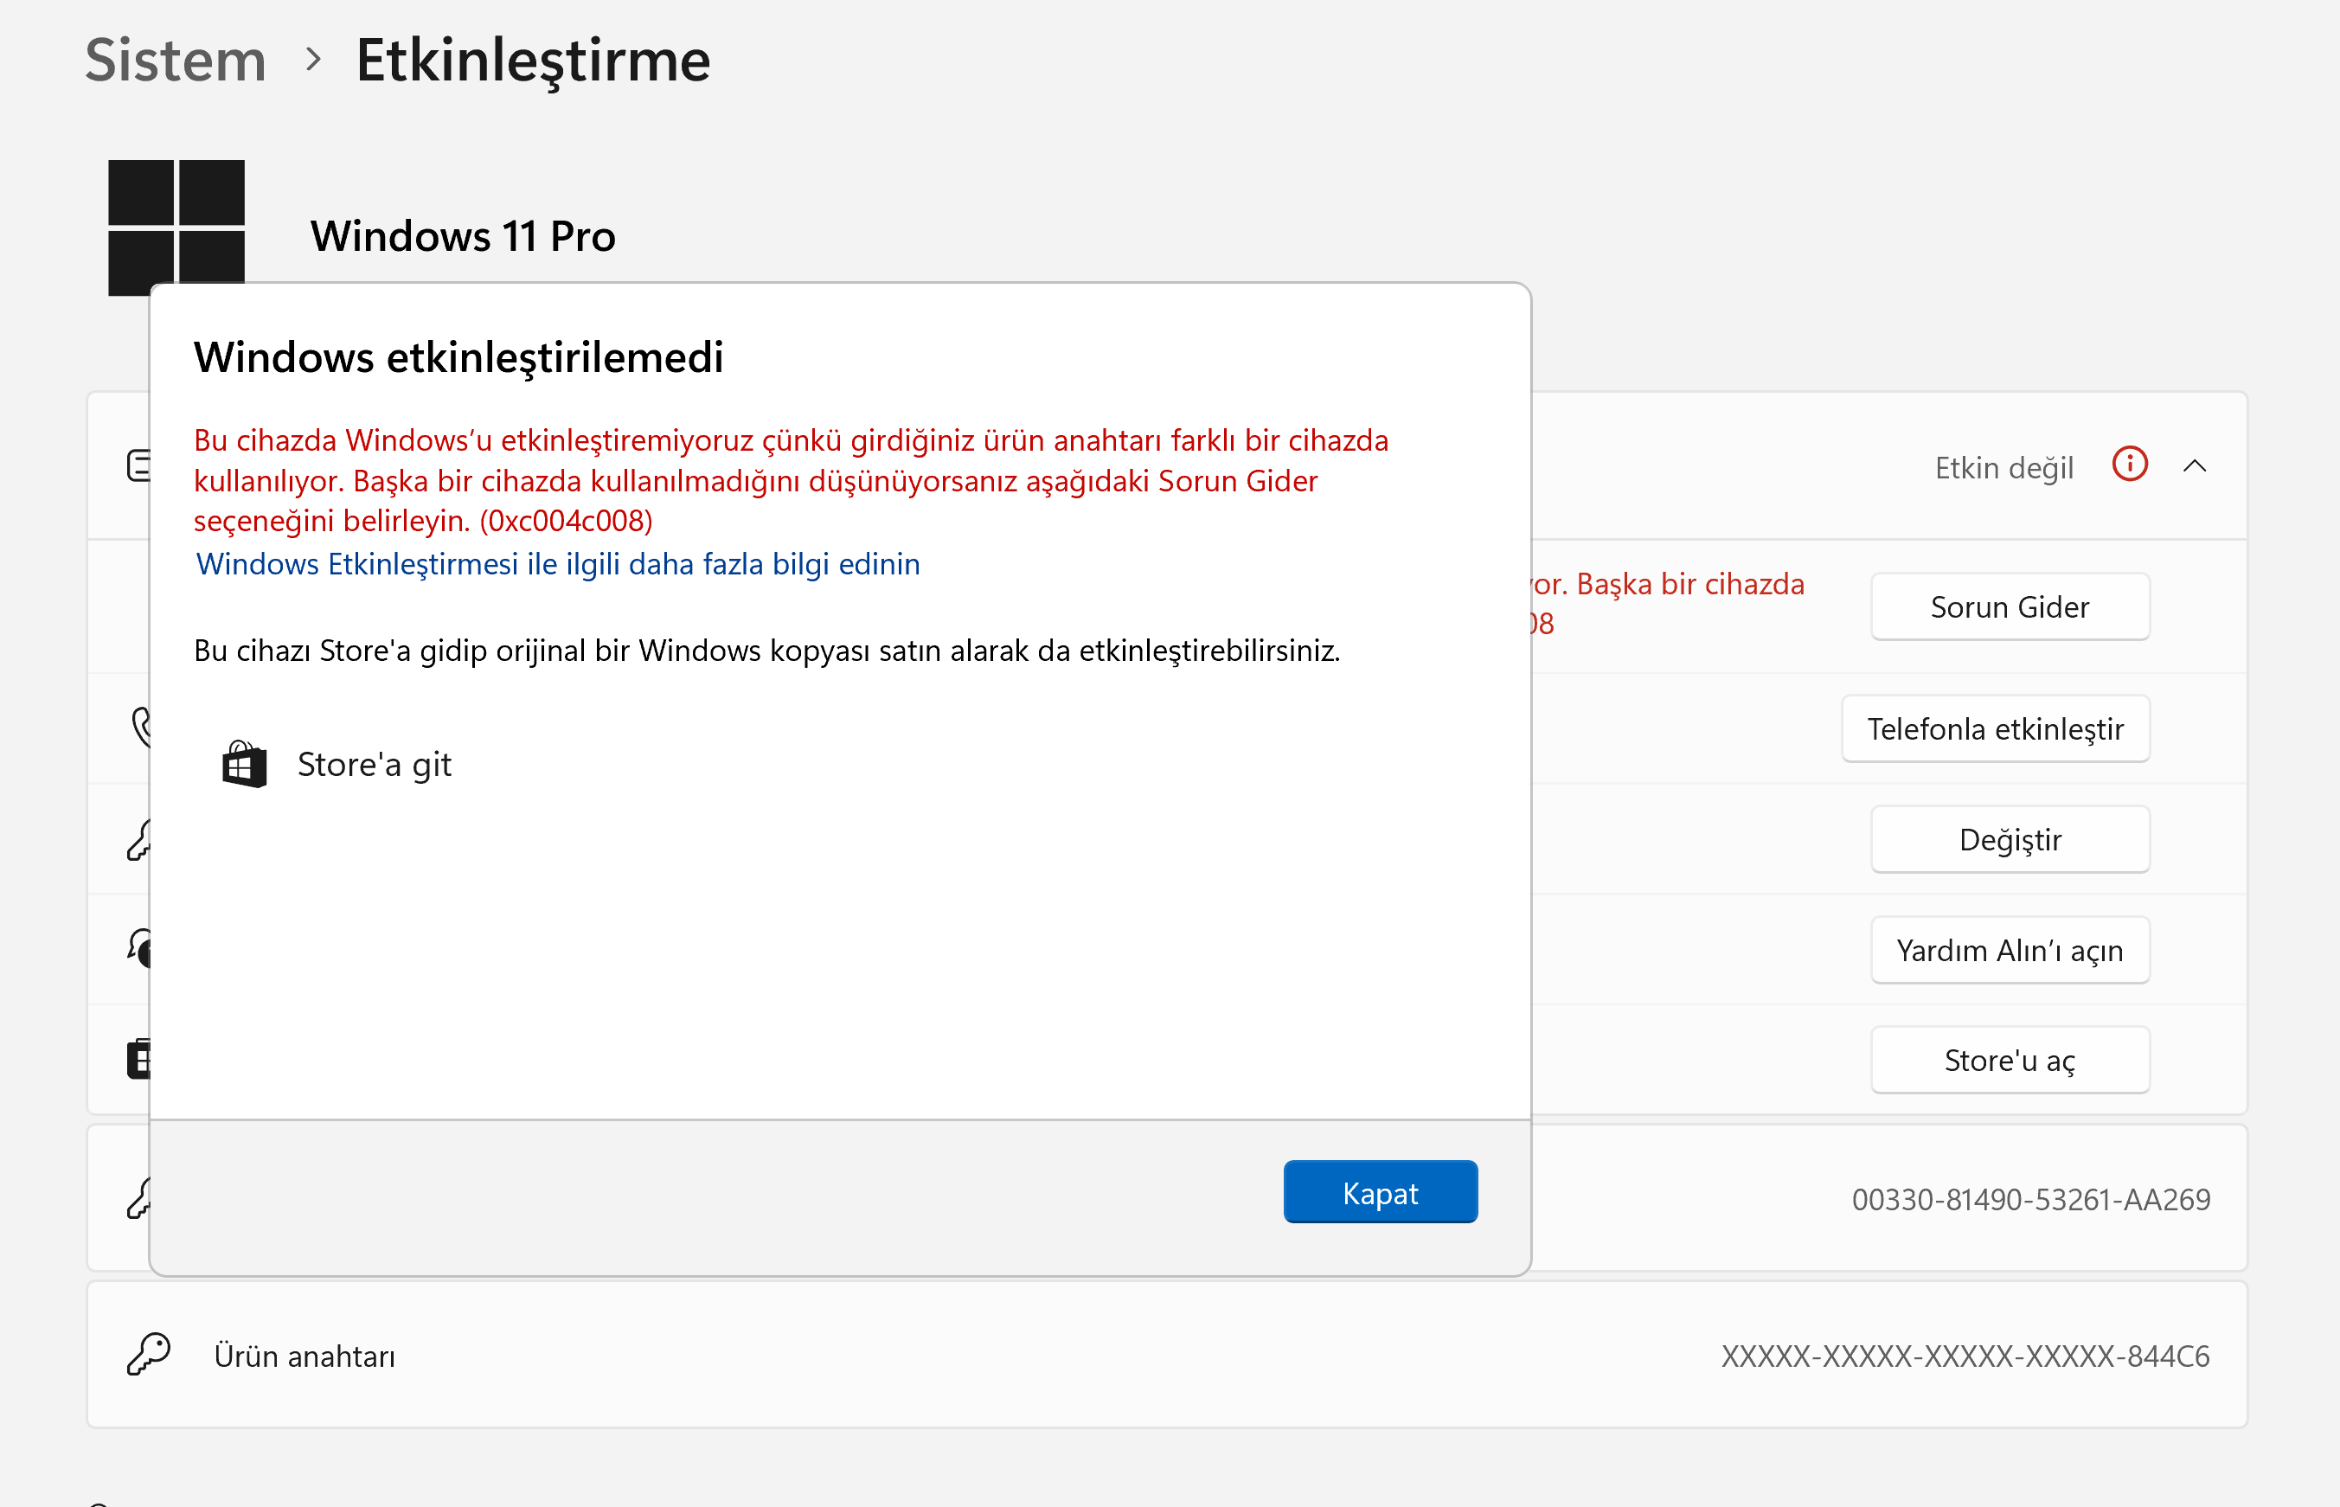Click the Windows logo next to Windows 11 Pro
The image size is (2340, 1507).
tap(176, 227)
